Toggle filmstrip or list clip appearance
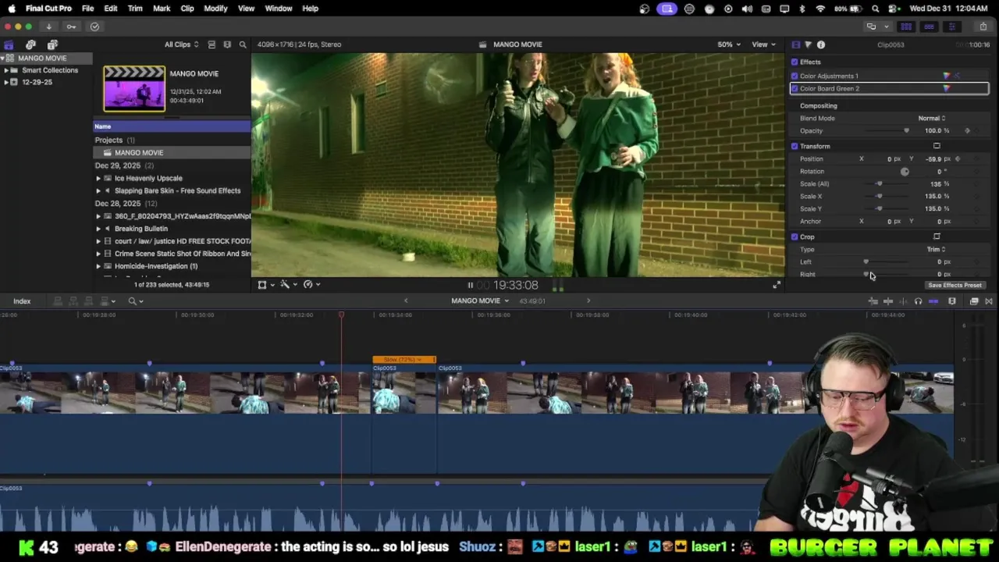Viewport: 999px width, 562px height. [x=212, y=44]
